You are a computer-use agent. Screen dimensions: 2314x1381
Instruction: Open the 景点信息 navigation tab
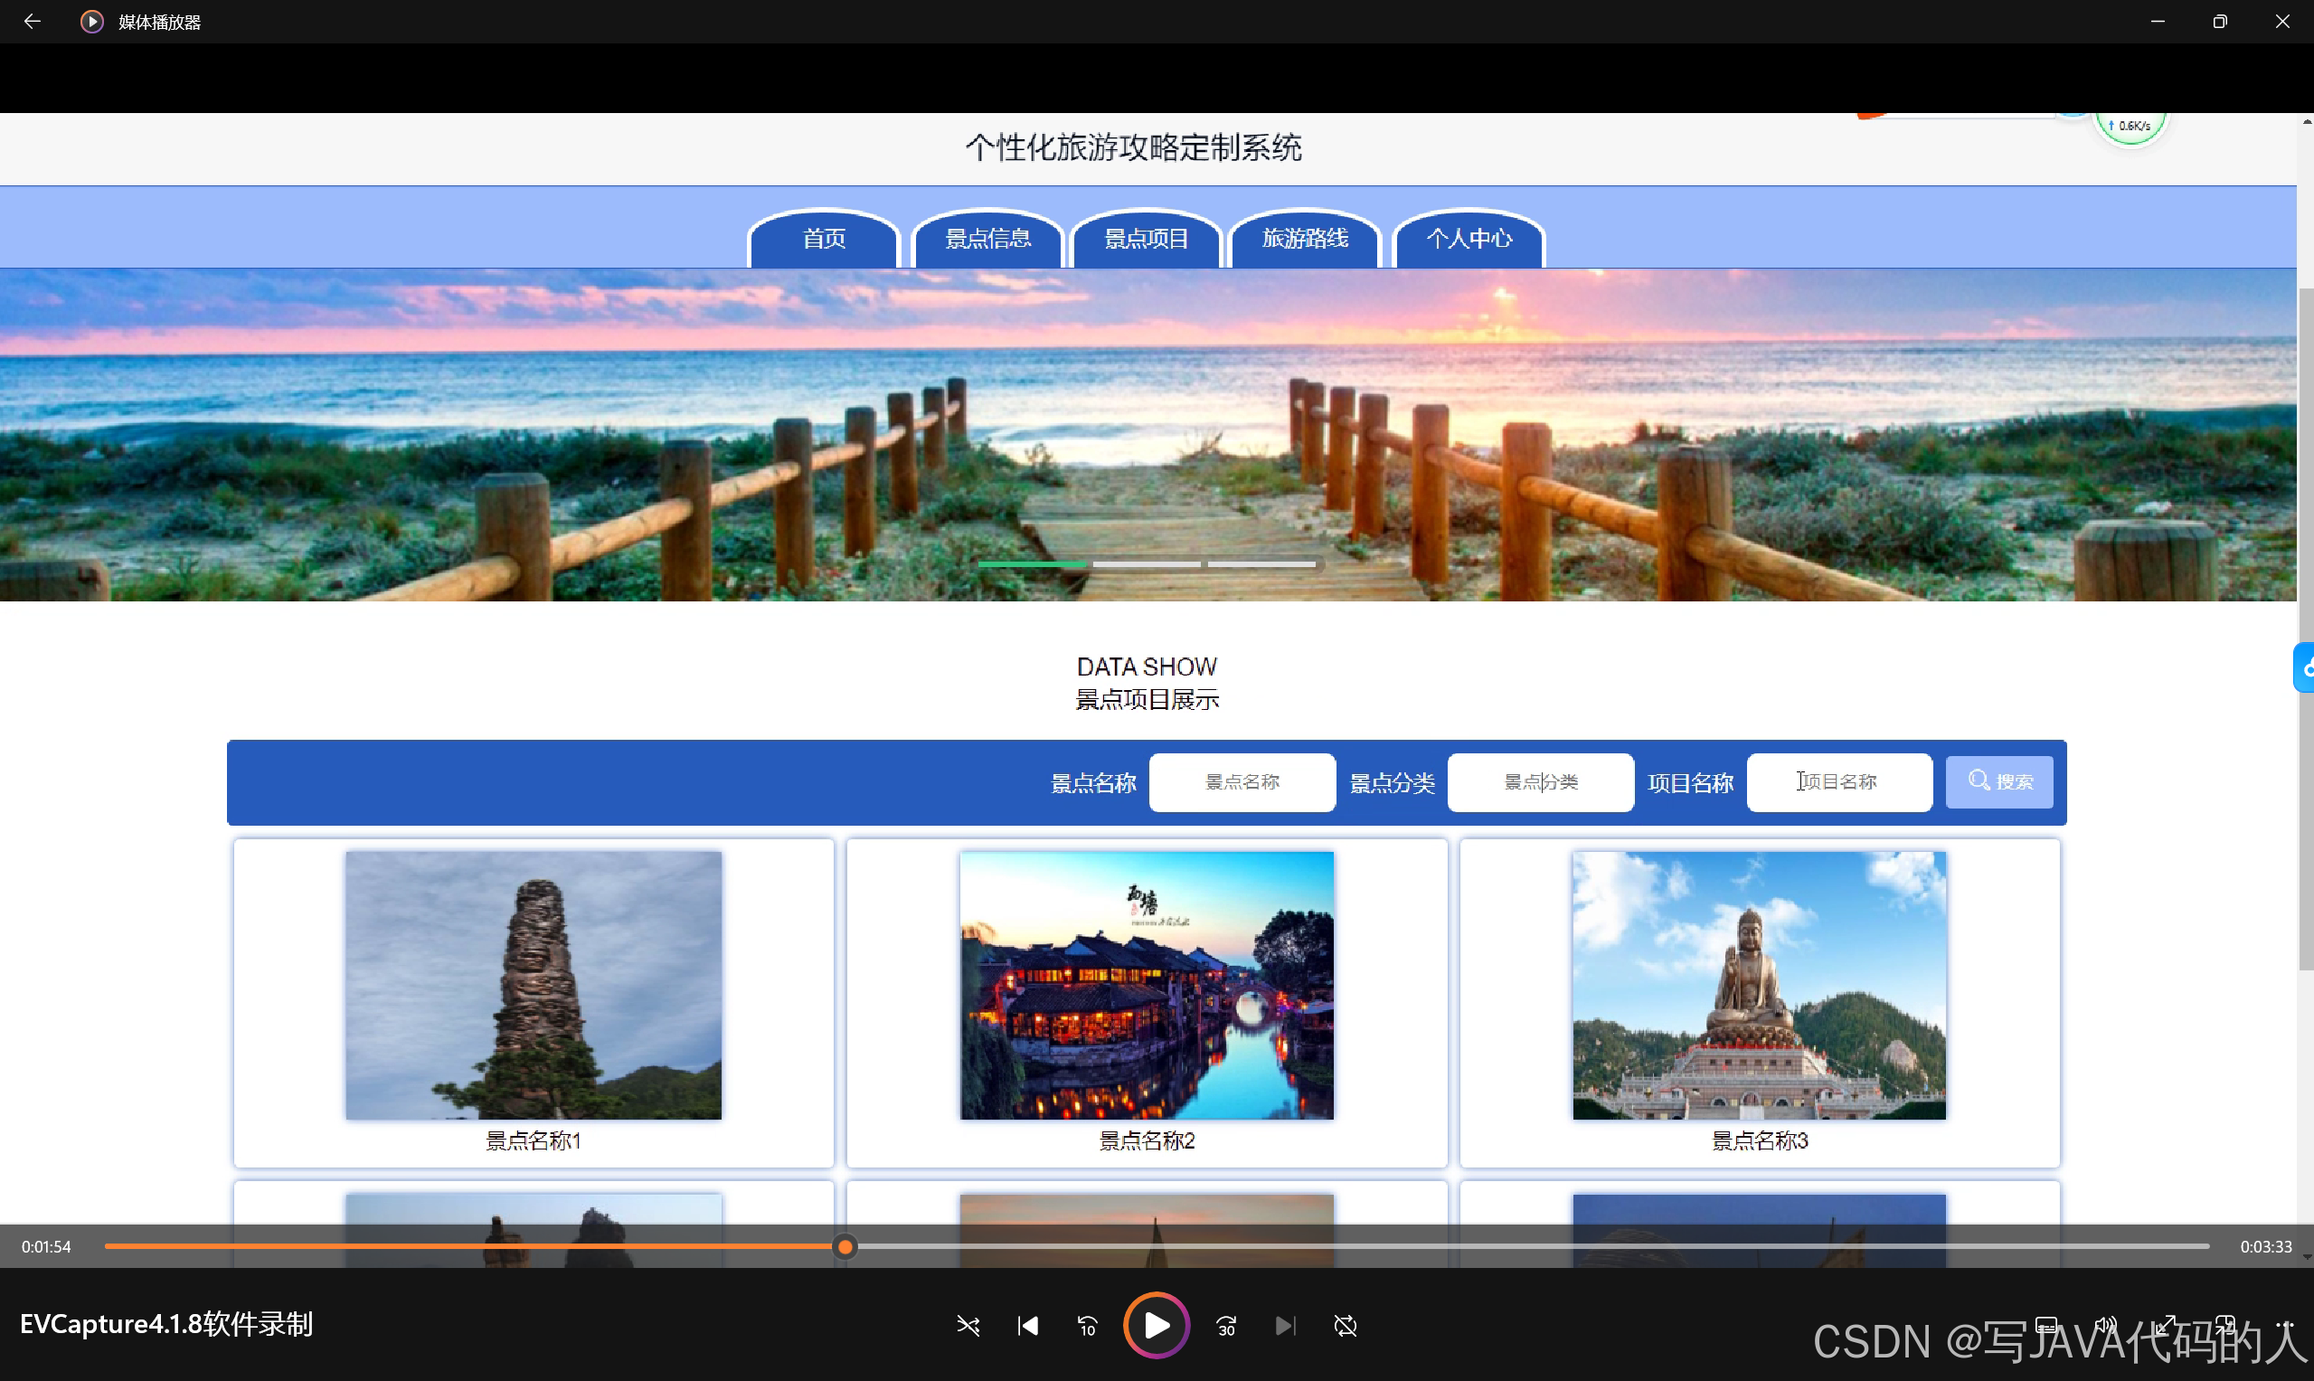987,239
